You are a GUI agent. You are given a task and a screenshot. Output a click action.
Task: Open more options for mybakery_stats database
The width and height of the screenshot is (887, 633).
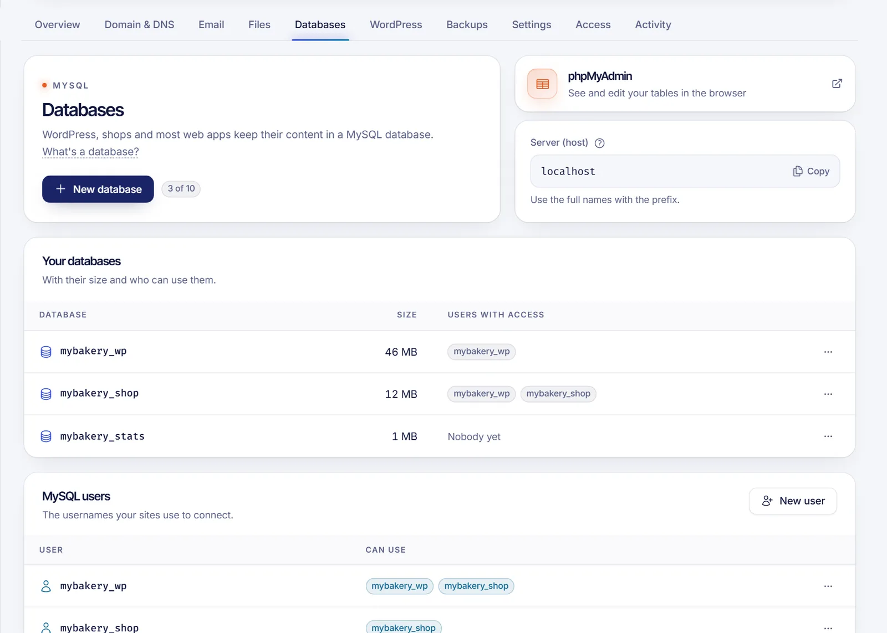pos(828,436)
